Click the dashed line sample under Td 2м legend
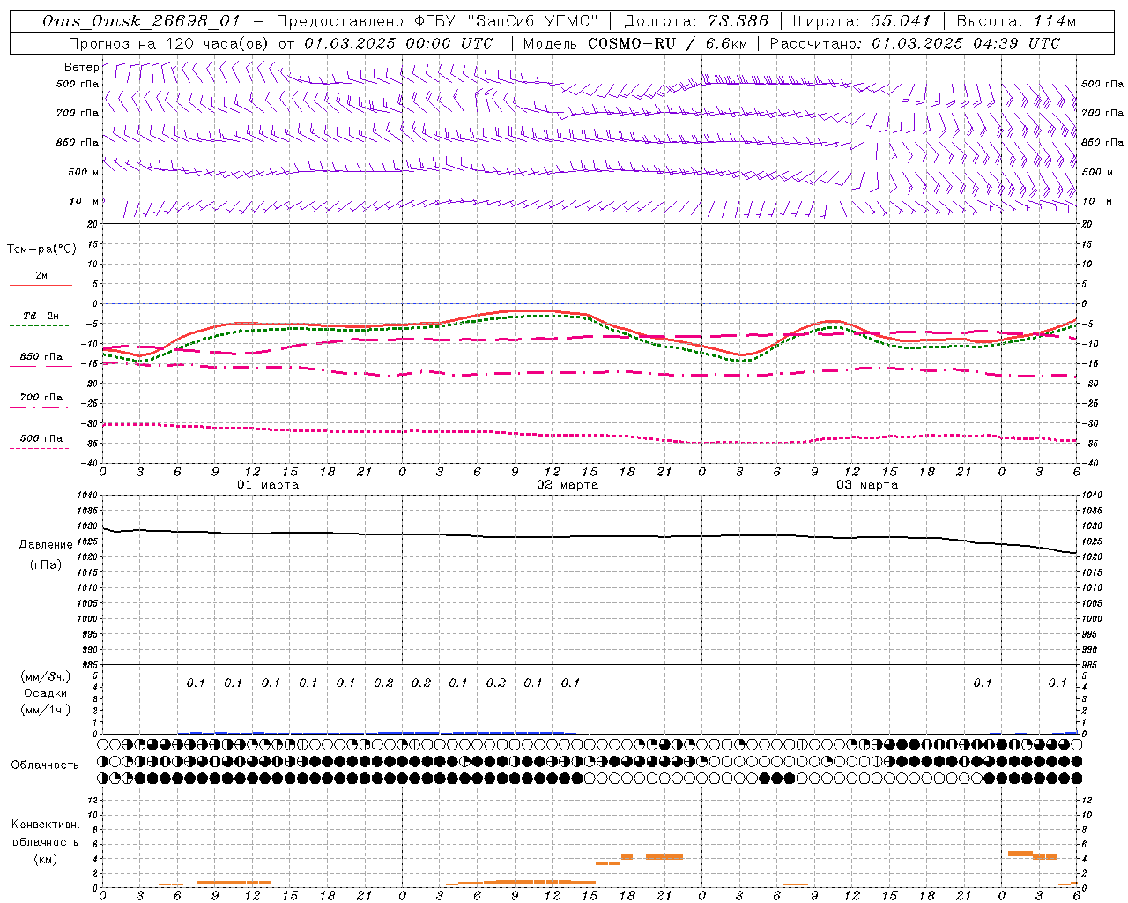Viewport: 1128px width, 903px height. point(40,325)
